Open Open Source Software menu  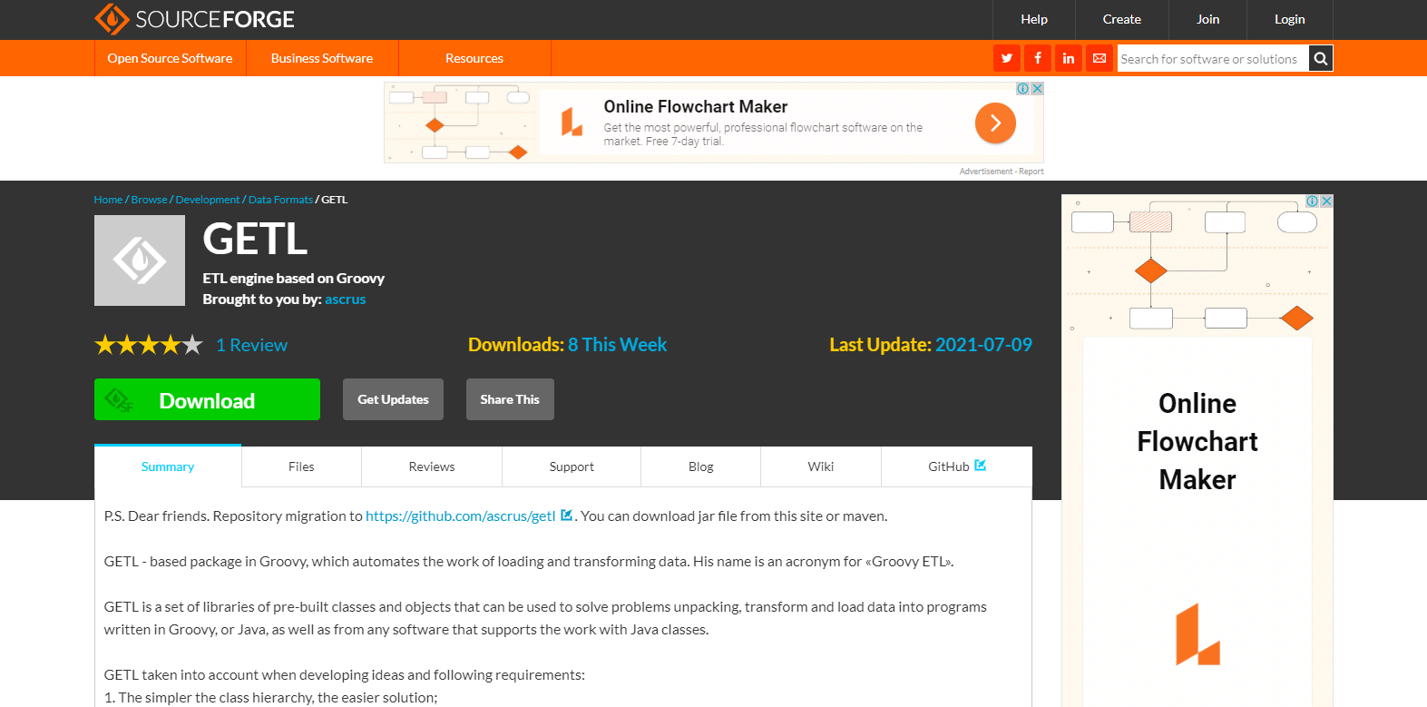point(170,58)
